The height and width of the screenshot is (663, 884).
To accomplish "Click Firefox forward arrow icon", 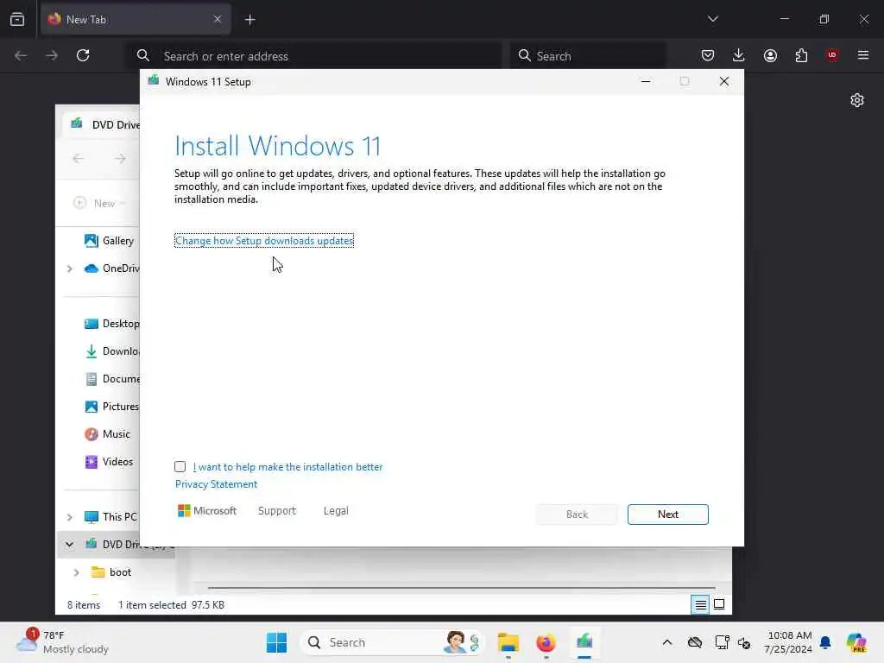I will [x=52, y=55].
